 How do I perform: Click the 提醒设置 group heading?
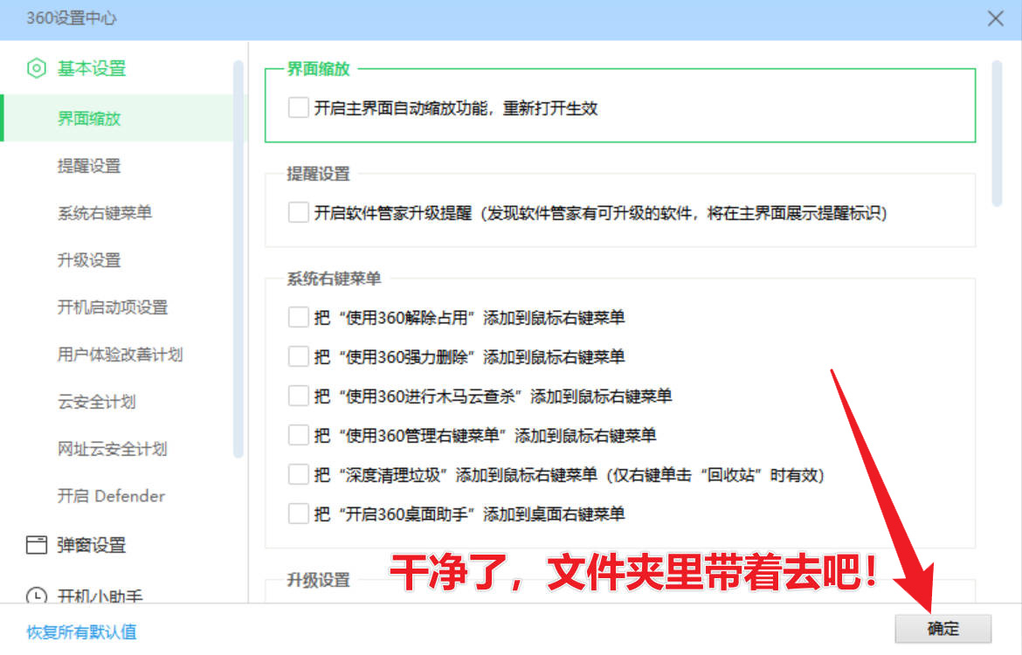[x=319, y=174]
